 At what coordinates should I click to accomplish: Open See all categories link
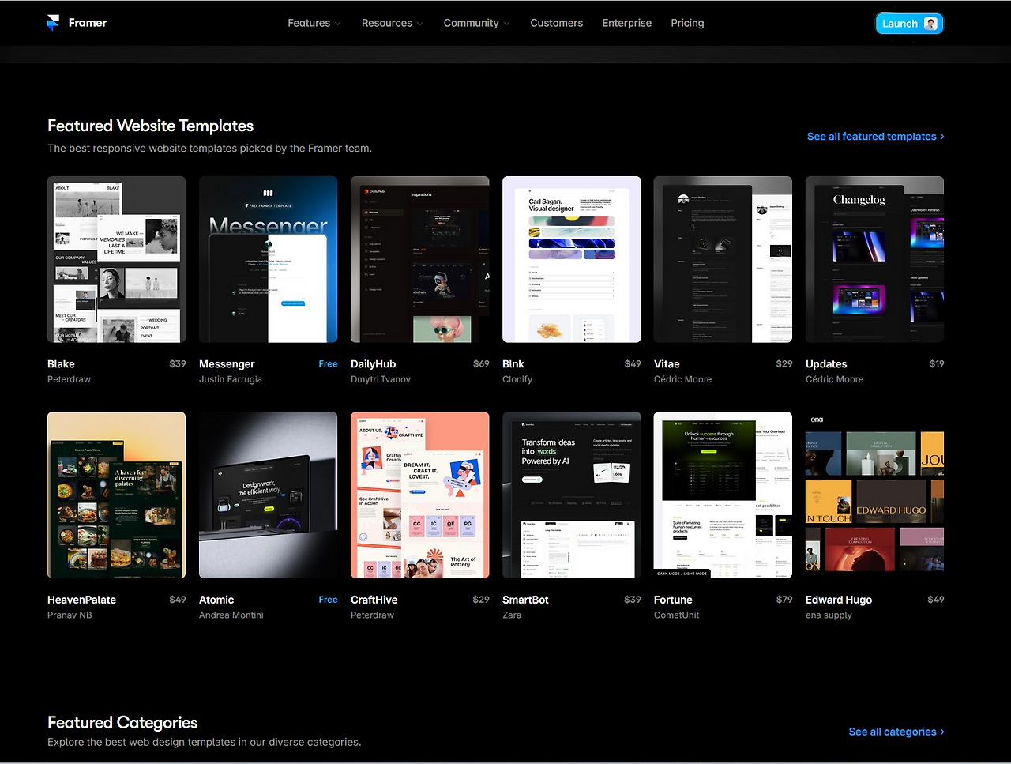point(896,732)
